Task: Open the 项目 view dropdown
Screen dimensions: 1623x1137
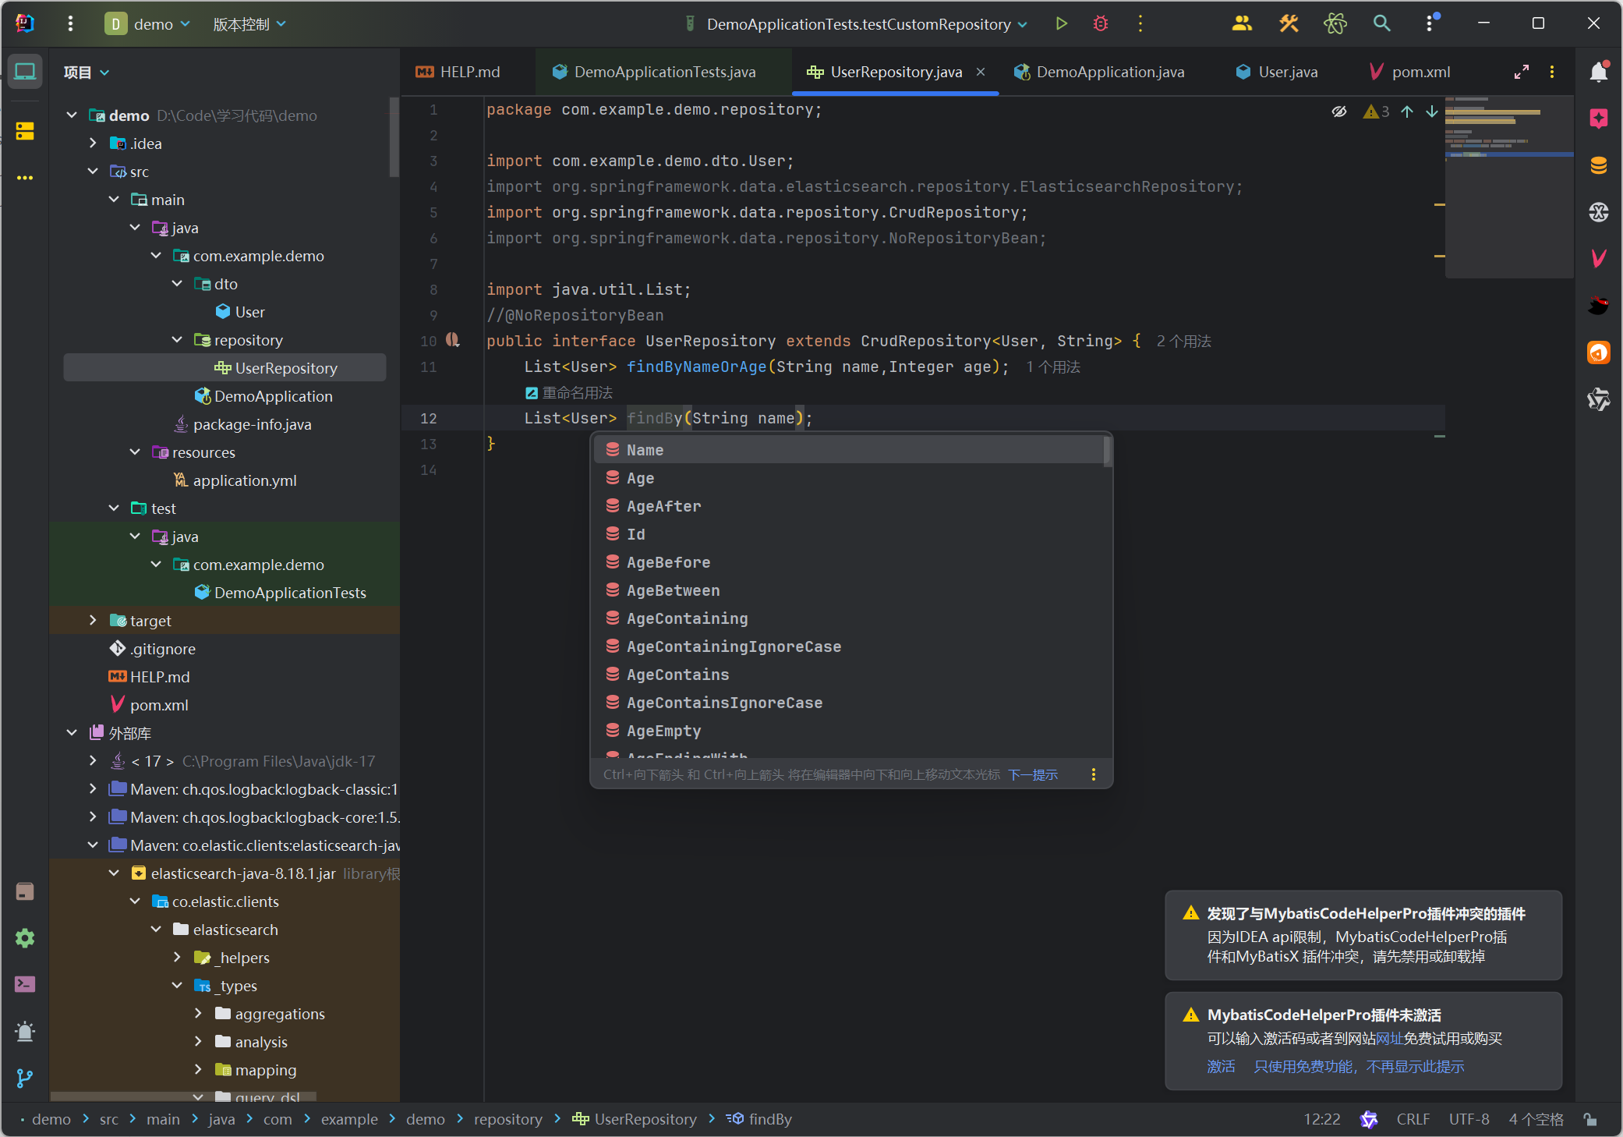Action: 86,73
